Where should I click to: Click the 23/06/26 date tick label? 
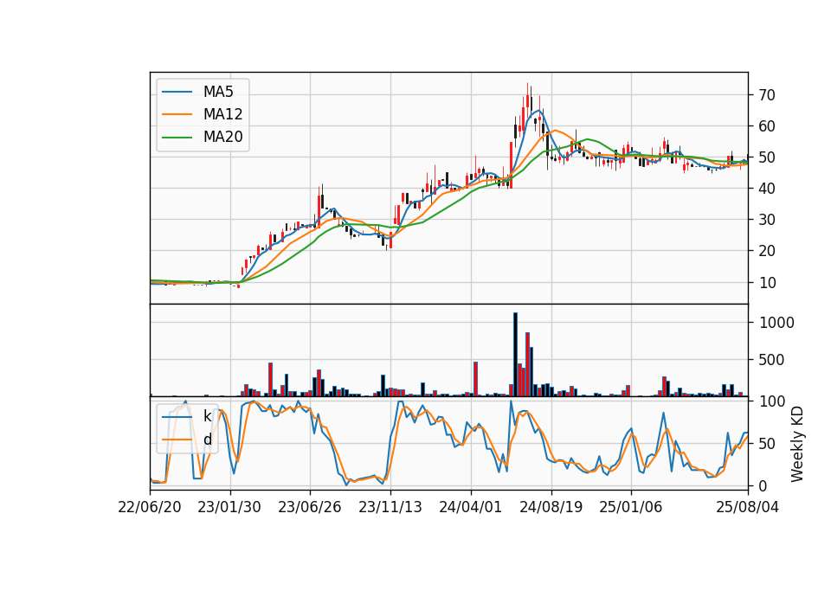[310, 507]
